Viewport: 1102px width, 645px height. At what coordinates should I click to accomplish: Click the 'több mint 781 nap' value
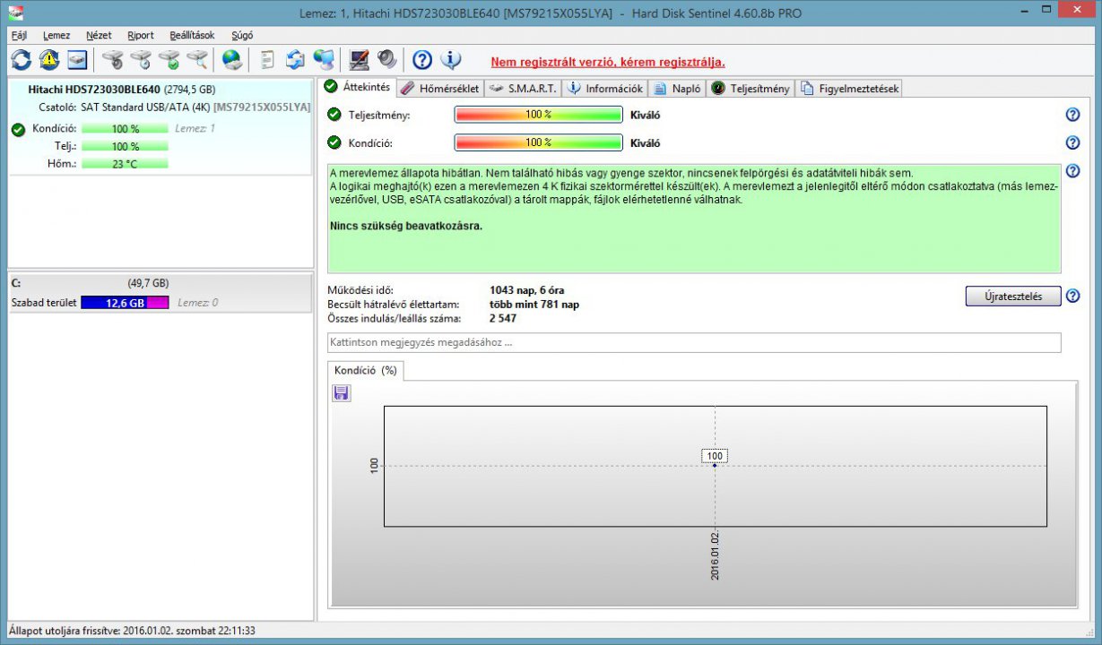pos(534,305)
